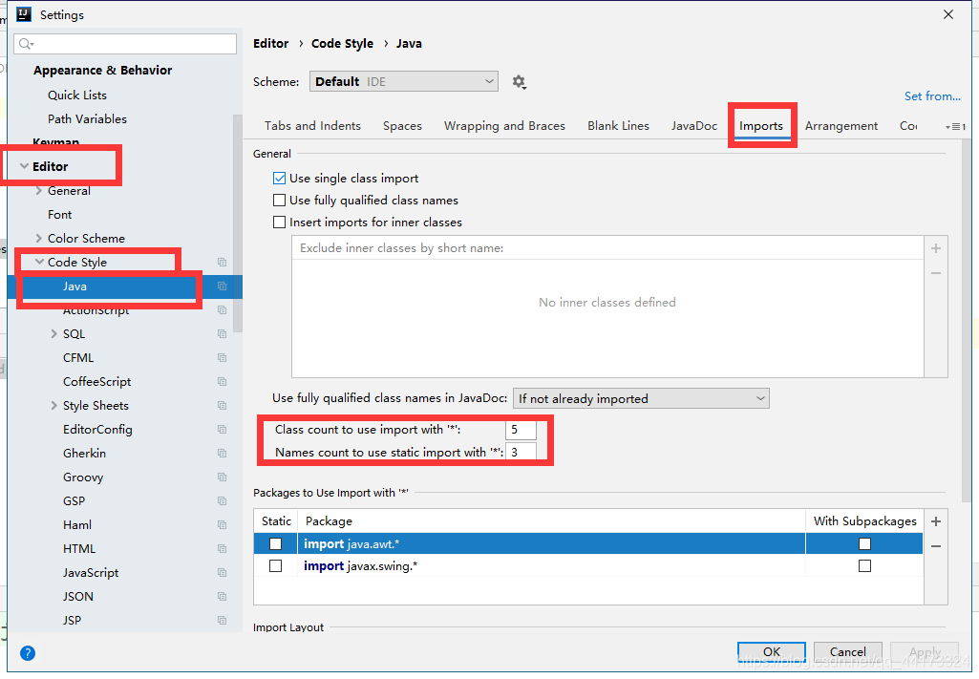Collapse the Code Style node
Viewport: 979px width, 679px height.
pos(39,262)
